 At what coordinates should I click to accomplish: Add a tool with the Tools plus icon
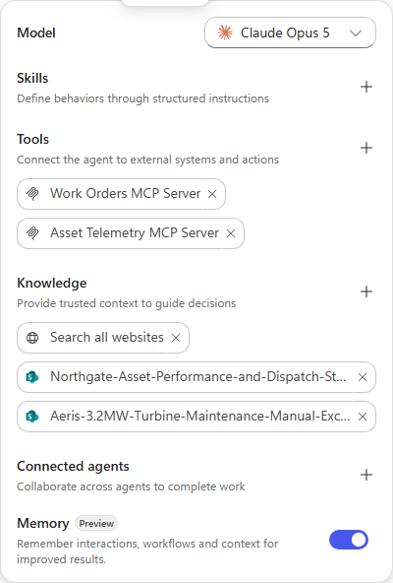click(366, 148)
